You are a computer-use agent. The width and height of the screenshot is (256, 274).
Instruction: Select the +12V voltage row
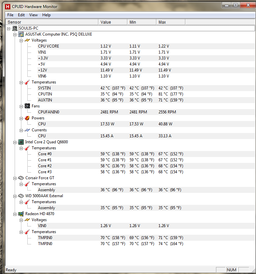146,70
